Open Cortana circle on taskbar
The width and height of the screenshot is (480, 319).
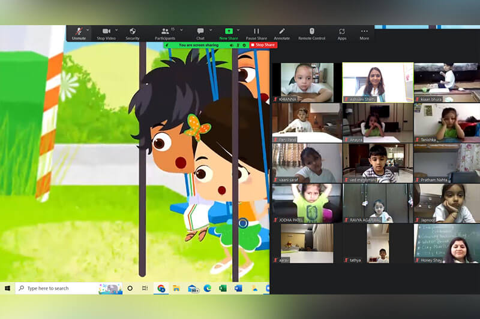[x=130, y=288]
